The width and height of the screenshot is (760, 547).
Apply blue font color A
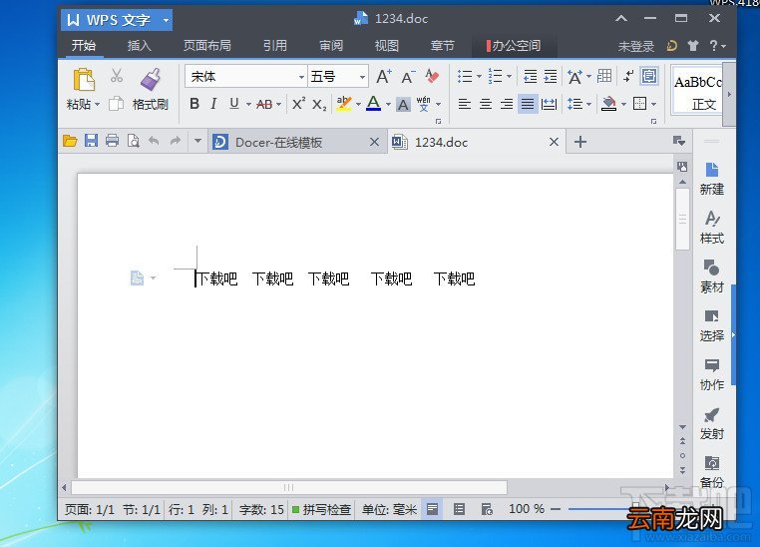point(373,103)
